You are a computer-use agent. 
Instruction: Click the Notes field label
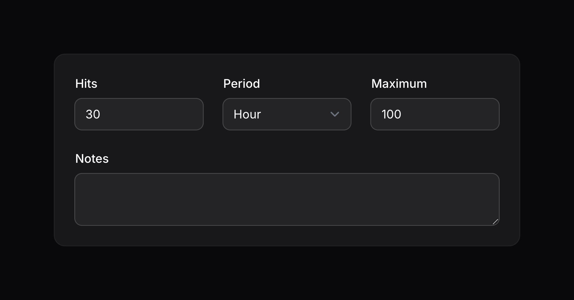tap(92, 159)
